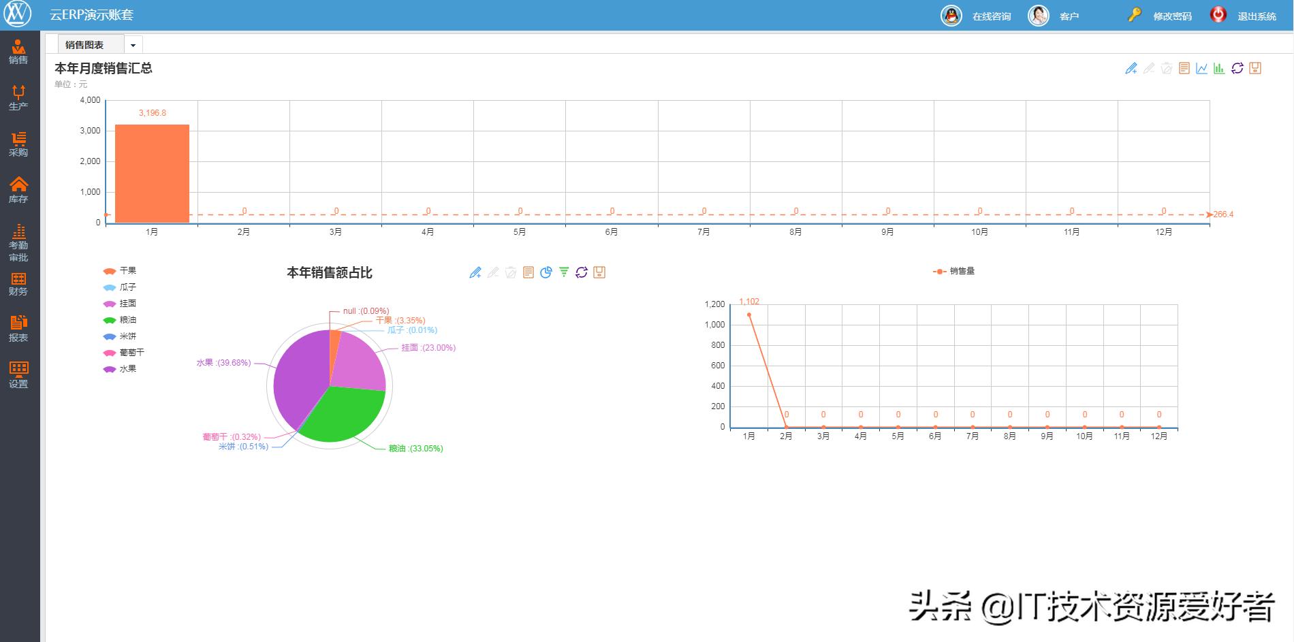
Task: Click the 客户 avatar thumbnail
Action: [1039, 15]
